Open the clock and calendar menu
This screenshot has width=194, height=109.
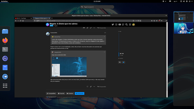97,1
